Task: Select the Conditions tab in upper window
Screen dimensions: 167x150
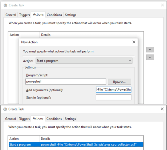Action: point(54,15)
